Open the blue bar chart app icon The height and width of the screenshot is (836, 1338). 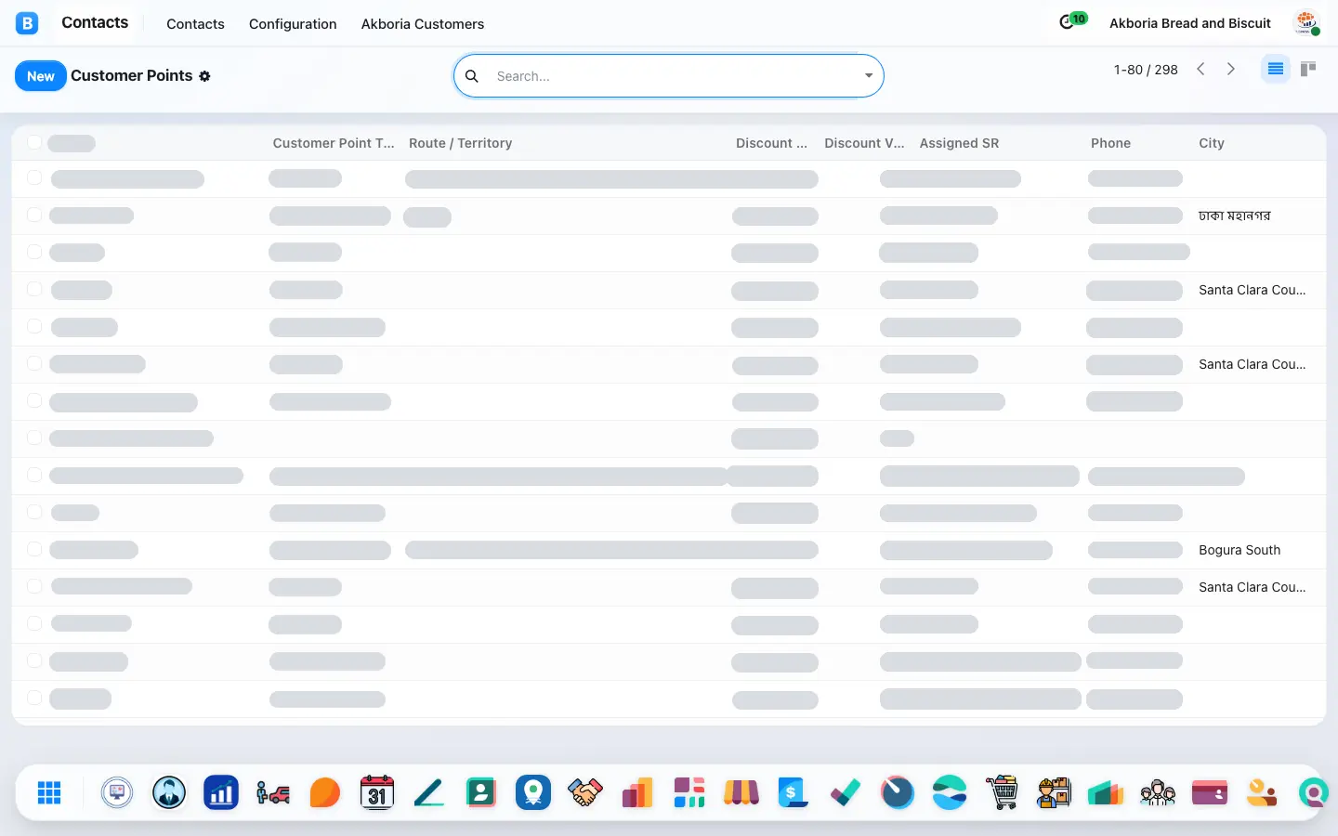pos(221,792)
